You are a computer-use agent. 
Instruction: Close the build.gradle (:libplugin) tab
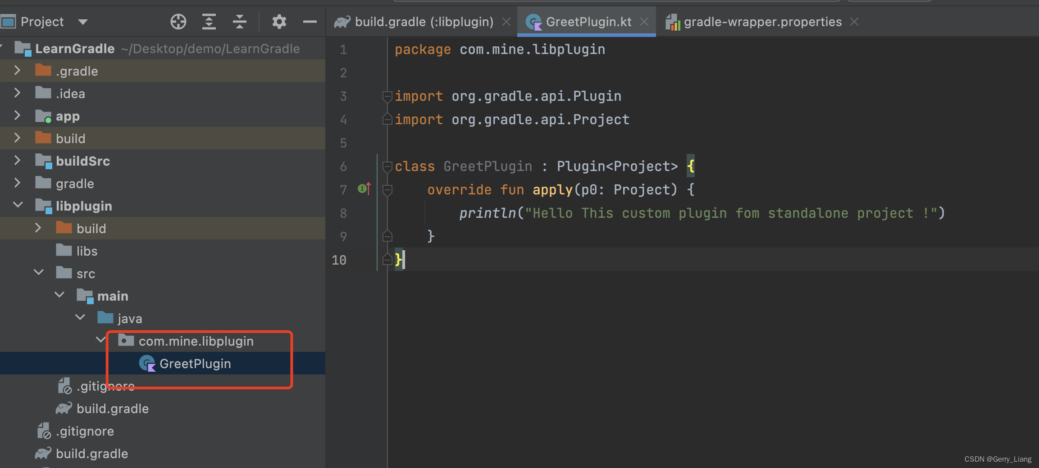tap(506, 22)
